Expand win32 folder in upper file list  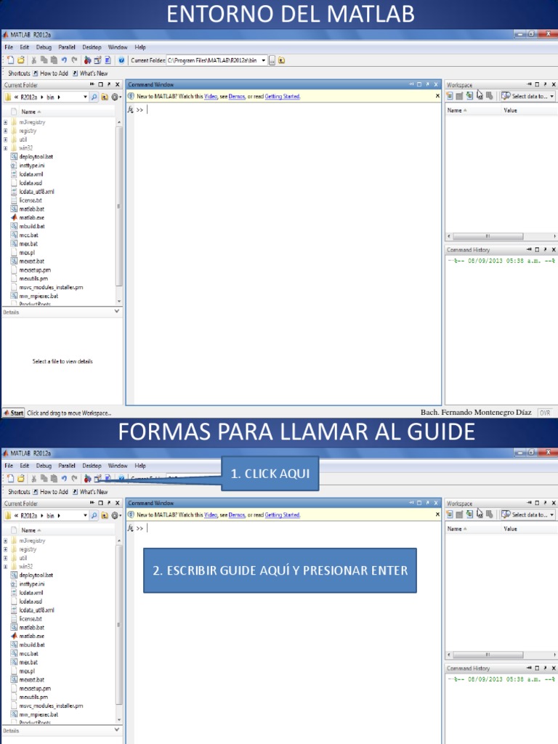(5, 148)
